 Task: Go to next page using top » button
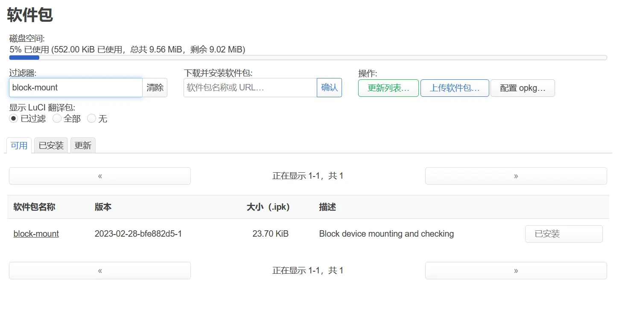pyautogui.click(x=516, y=176)
